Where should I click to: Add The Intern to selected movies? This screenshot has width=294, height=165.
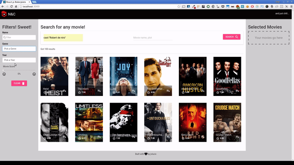99,91
